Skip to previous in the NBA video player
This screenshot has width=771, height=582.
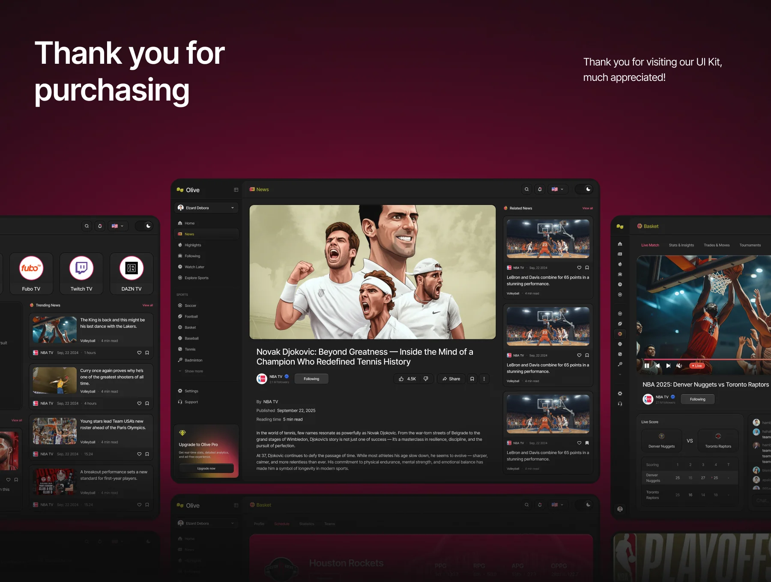pyautogui.click(x=657, y=366)
